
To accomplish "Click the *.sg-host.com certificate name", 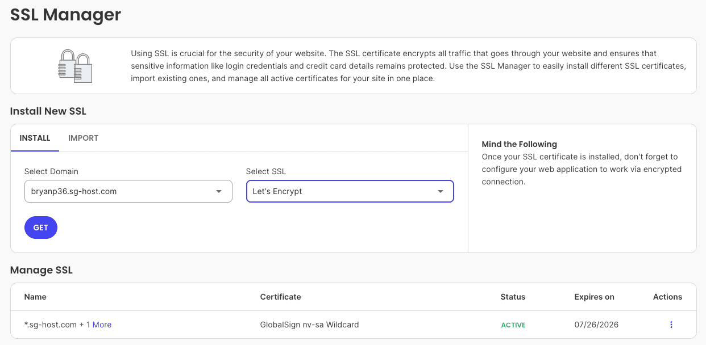I will point(51,325).
